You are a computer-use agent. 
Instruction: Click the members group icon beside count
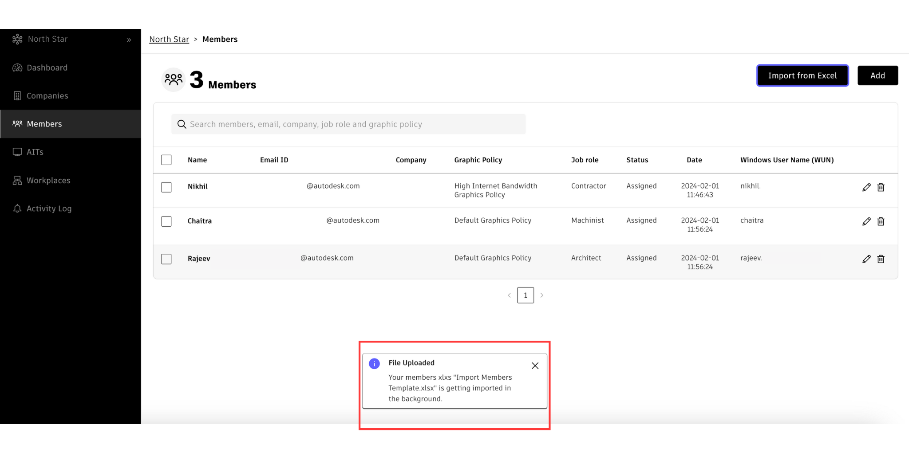coord(173,80)
